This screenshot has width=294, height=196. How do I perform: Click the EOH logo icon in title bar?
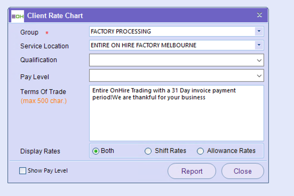[18, 16]
